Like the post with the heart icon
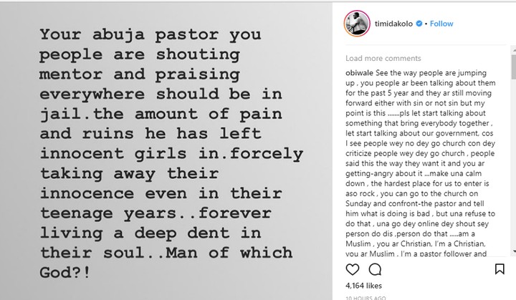Viewport: 516px width, 300px height. [352, 268]
